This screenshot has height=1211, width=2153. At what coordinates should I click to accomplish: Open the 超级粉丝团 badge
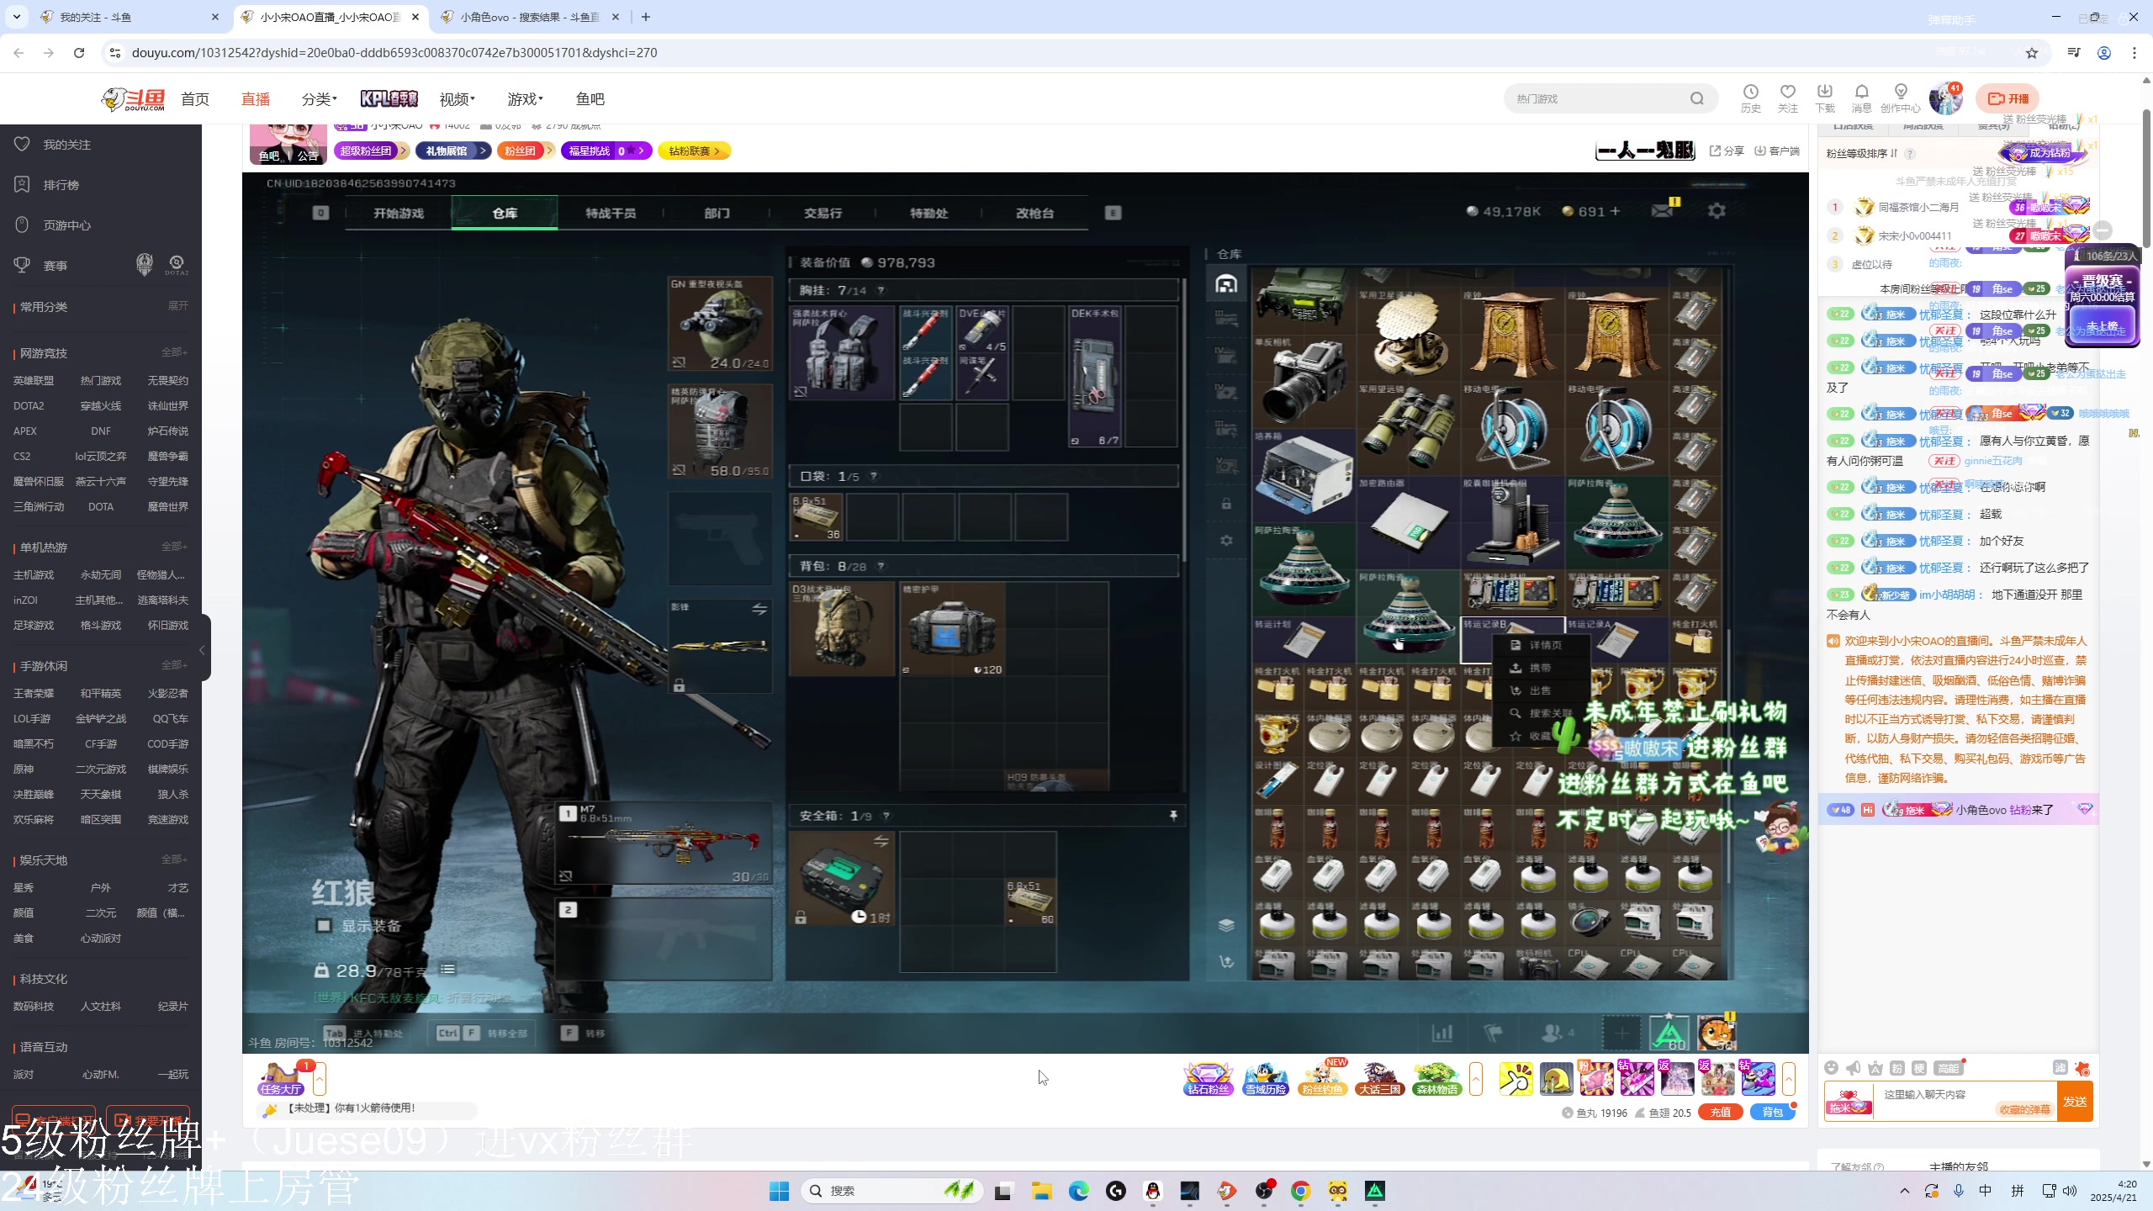click(x=371, y=151)
